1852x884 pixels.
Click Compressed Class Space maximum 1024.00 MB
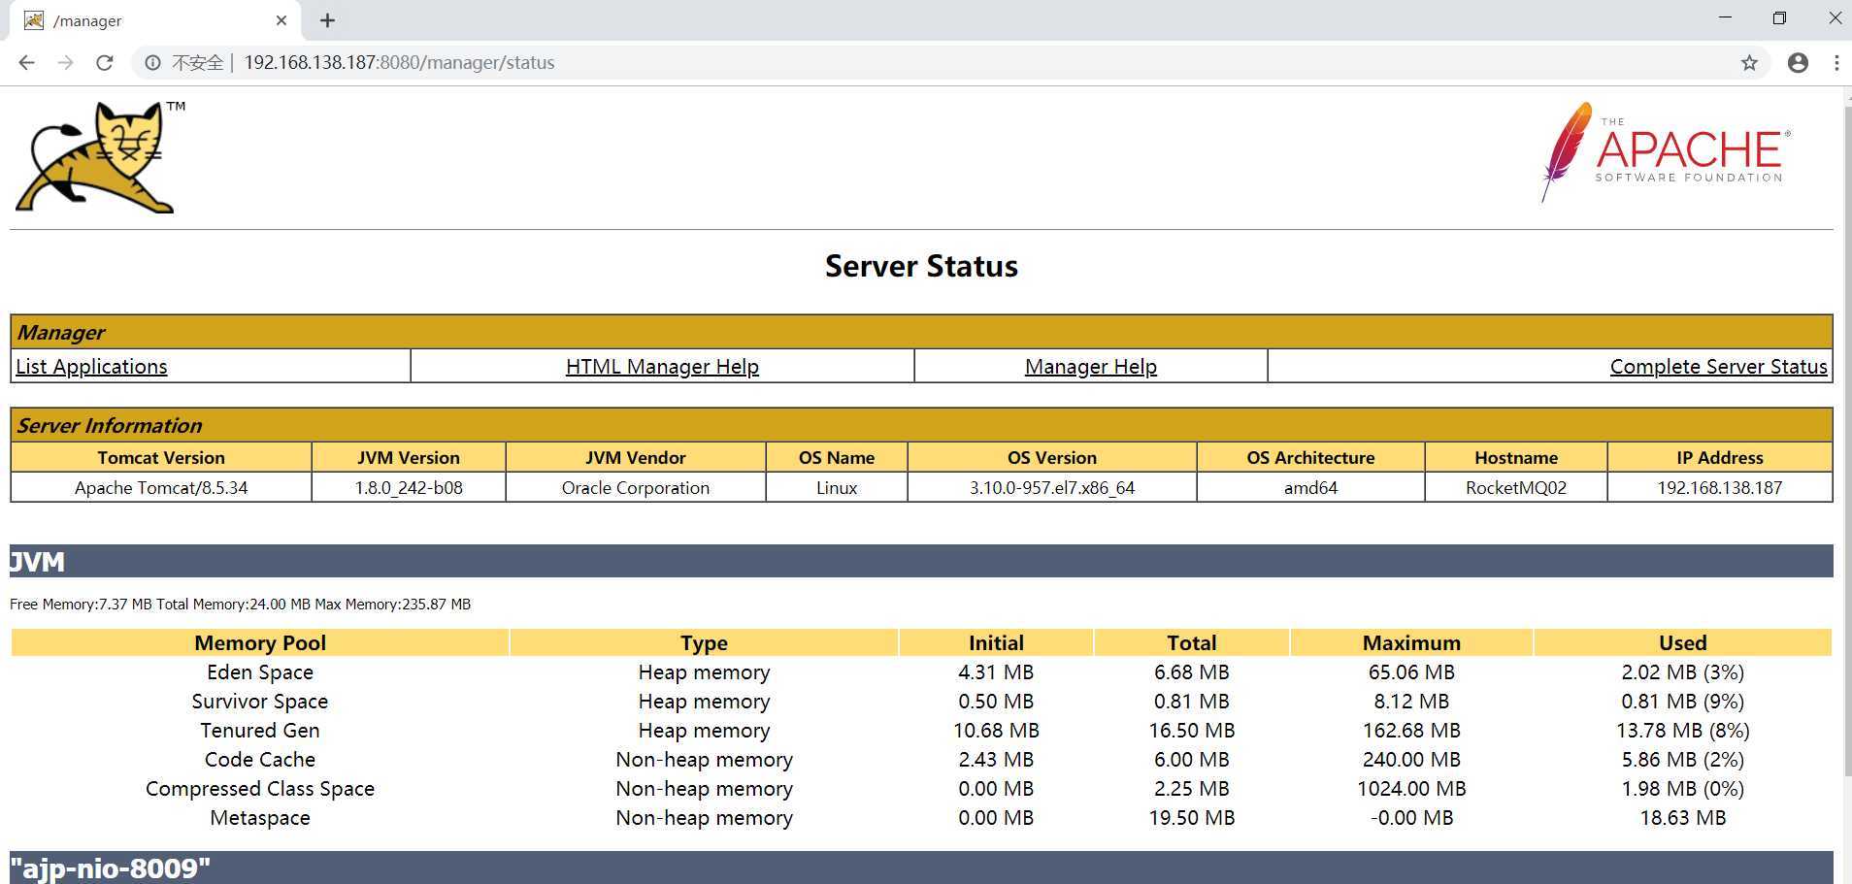1411,789
